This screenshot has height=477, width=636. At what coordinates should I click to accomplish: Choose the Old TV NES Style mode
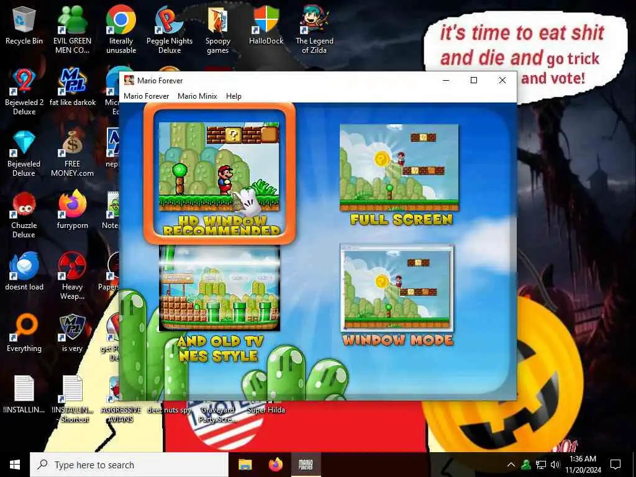(x=219, y=303)
